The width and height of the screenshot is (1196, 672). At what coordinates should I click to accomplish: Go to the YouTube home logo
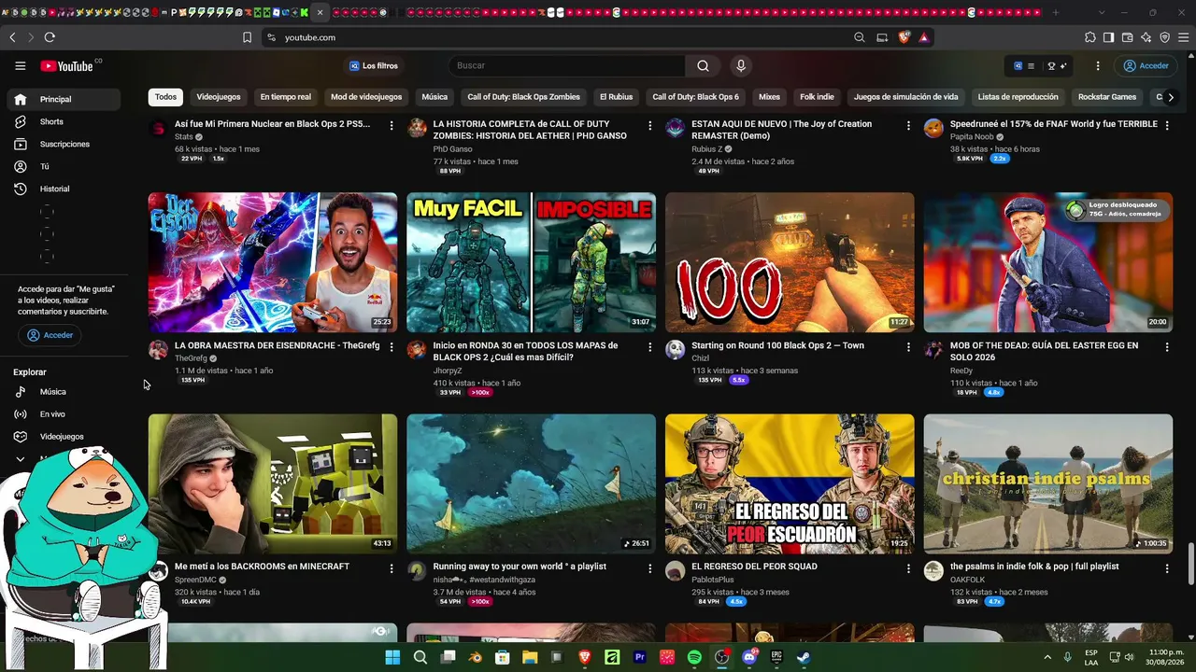pos(68,65)
